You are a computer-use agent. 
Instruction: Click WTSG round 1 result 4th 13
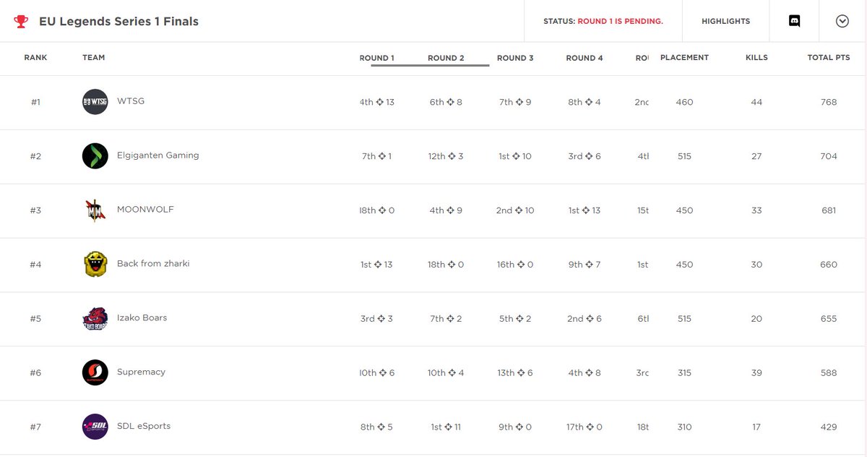[376, 102]
